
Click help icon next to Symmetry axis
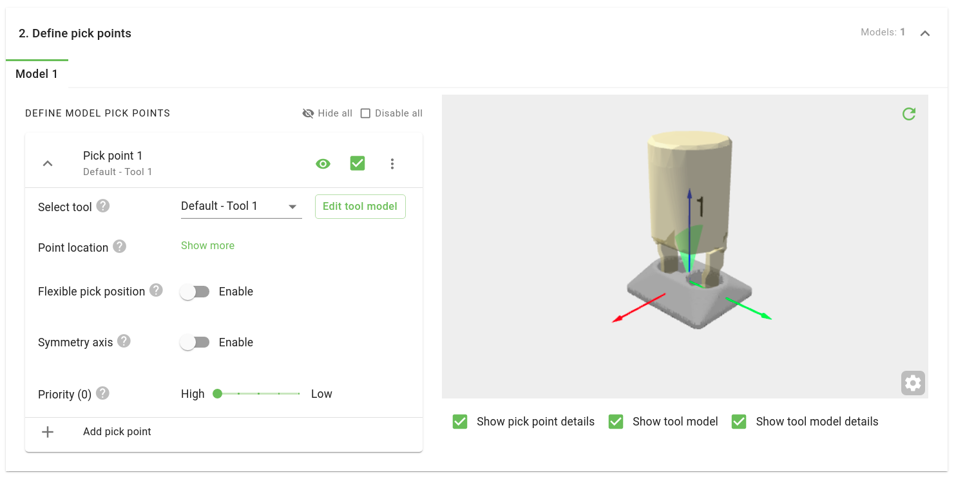point(124,341)
